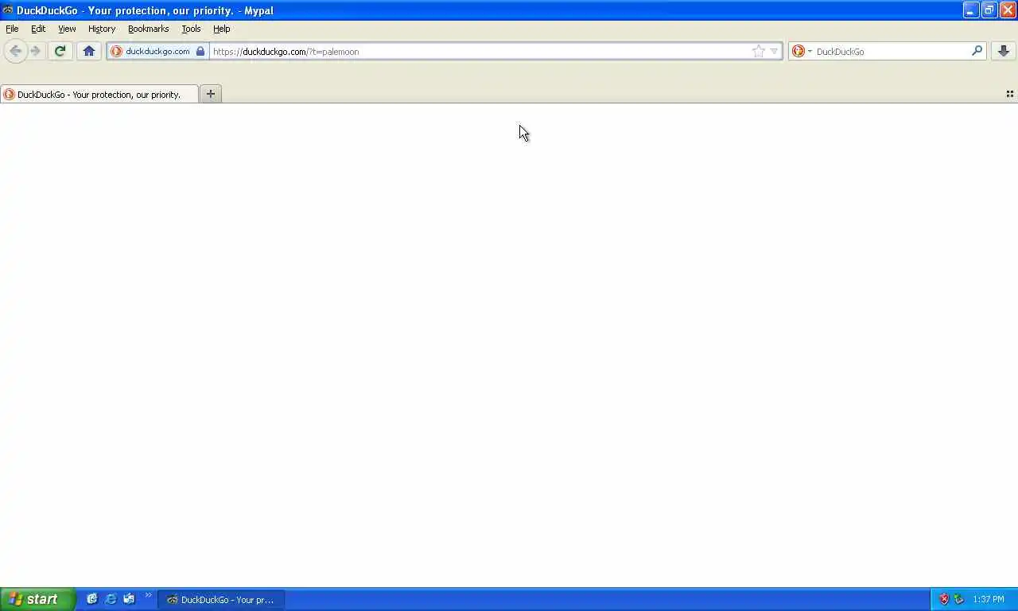Open the Help menu

click(x=222, y=29)
